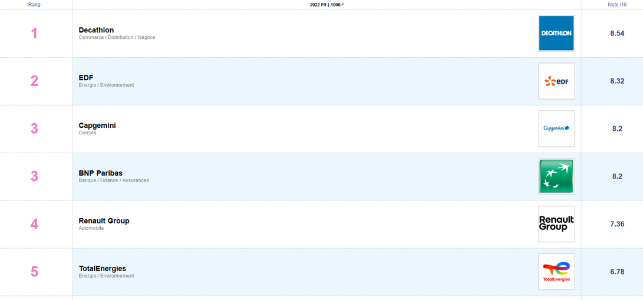
Task: Select the 'Conseil' sector text
Action: click(x=87, y=133)
